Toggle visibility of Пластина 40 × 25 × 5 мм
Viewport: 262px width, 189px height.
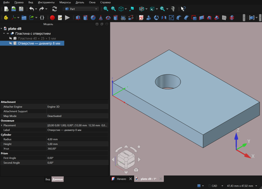(10, 38)
